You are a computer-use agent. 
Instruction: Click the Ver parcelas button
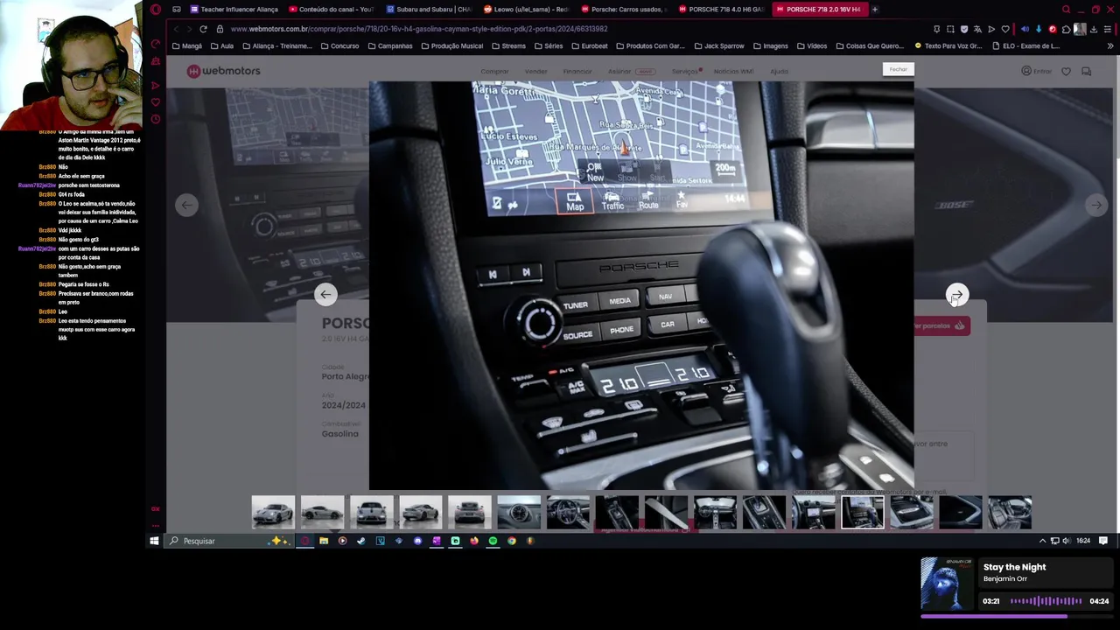click(x=941, y=325)
